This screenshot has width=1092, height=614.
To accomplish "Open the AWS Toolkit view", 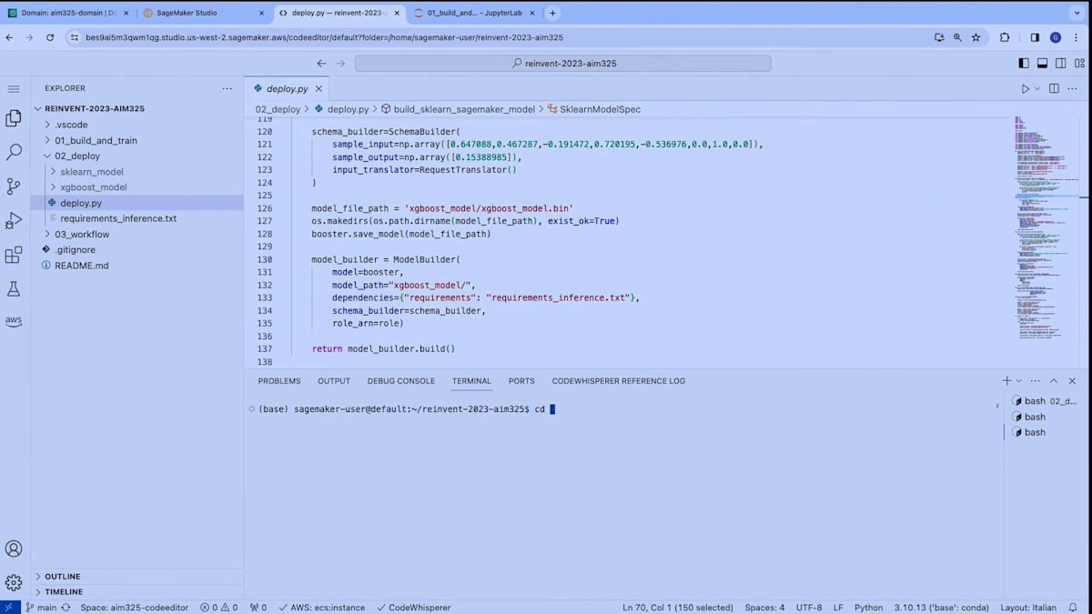I will click(14, 321).
